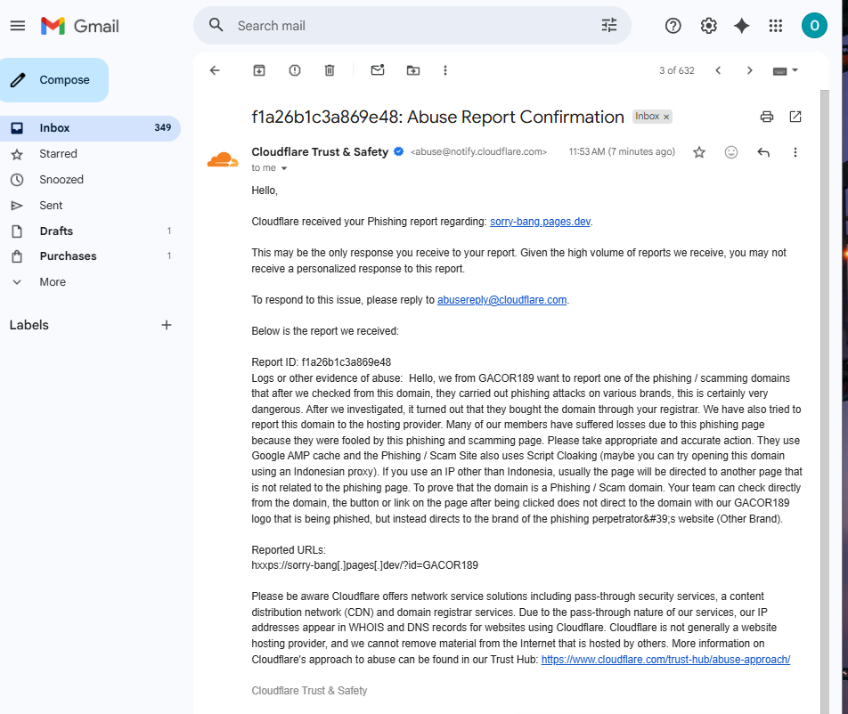848x714 pixels.
Task: Open Gemini sparkle icon
Action: tap(741, 26)
